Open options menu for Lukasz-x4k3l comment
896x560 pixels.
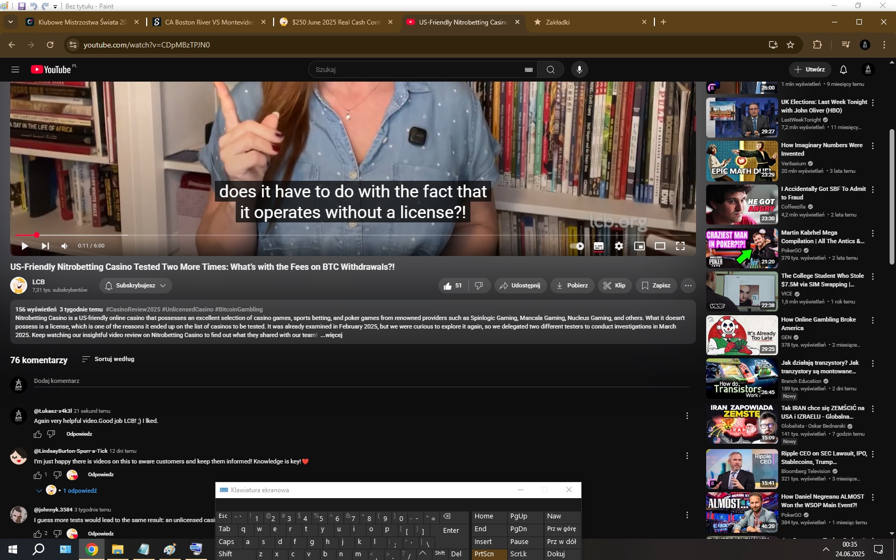687,415
